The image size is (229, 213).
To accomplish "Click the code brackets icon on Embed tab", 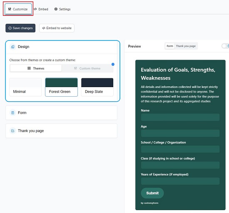I will tap(35, 9).
